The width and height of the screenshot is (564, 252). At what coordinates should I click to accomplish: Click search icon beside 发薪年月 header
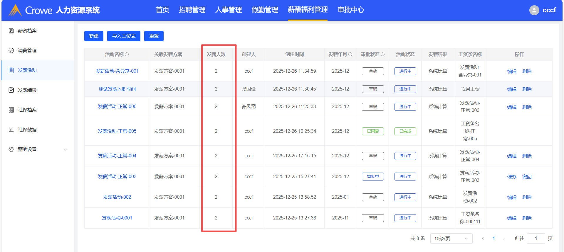(350, 55)
